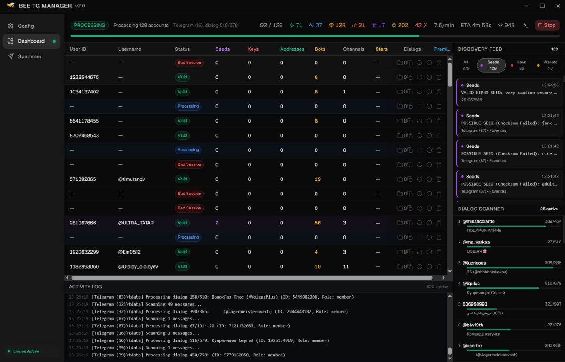The width and height of the screenshot is (565, 362).
Task: Click the purple hash stat showing 17
Action: [379, 25]
